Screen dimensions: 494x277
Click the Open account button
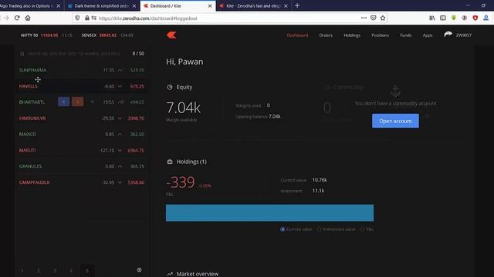coord(395,121)
